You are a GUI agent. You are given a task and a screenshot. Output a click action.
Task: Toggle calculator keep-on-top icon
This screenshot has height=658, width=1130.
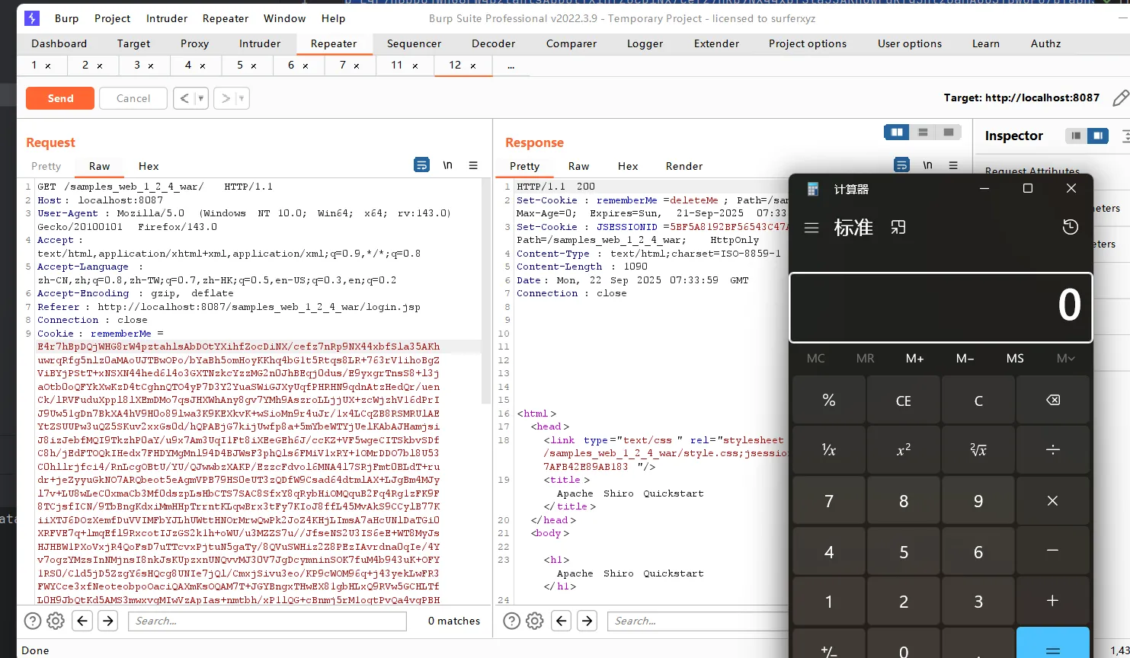[898, 227]
